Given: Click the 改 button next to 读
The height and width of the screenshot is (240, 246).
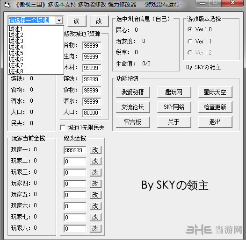Looking at the screenshot, I should (x=99, y=21).
